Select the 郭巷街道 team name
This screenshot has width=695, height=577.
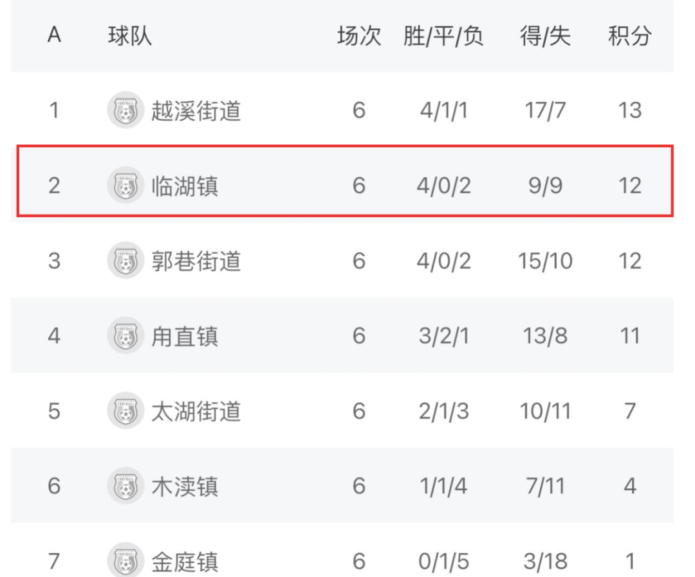click(x=196, y=261)
